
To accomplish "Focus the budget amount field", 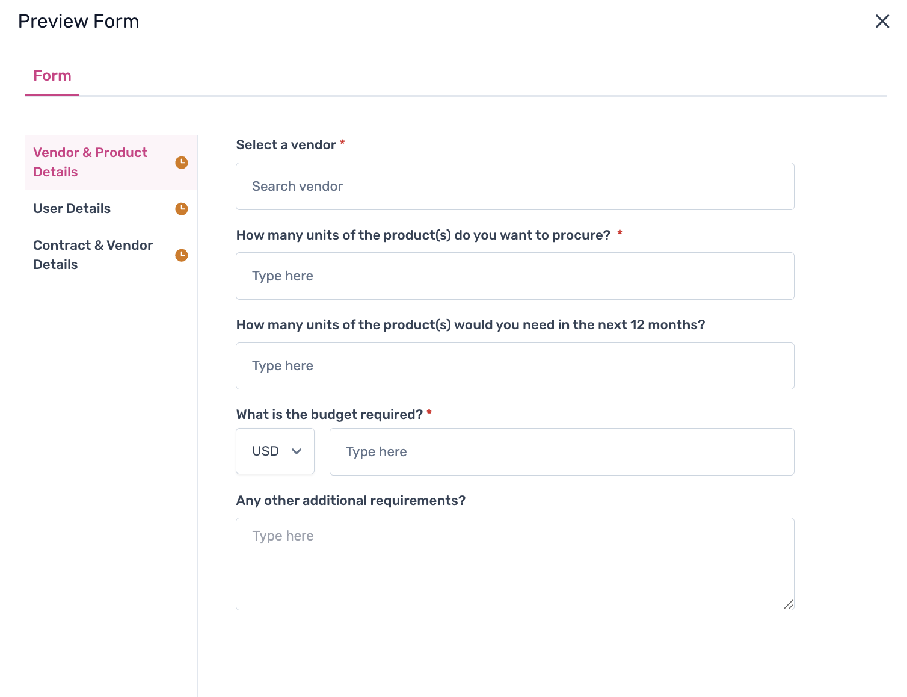I will coord(562,452).
